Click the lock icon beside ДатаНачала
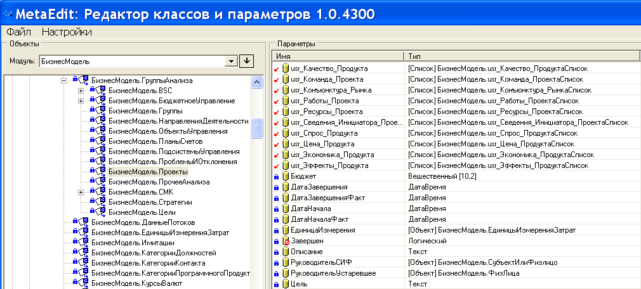The image size is (641, 289). (x=276, y=209)
